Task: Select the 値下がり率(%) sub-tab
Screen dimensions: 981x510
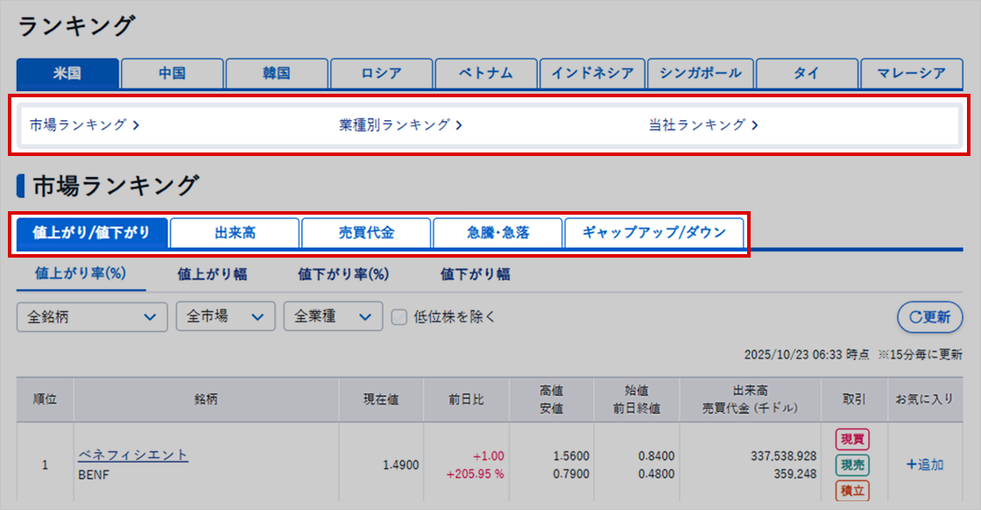Action: 342,274
